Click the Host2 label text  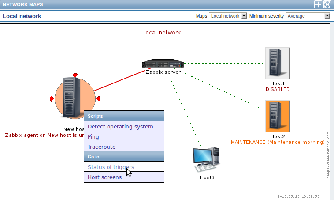pyautogui.click(x=278, y=136)
